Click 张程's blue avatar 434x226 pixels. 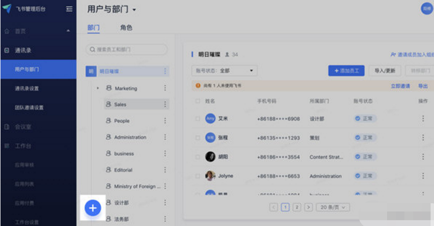(210, 137)
